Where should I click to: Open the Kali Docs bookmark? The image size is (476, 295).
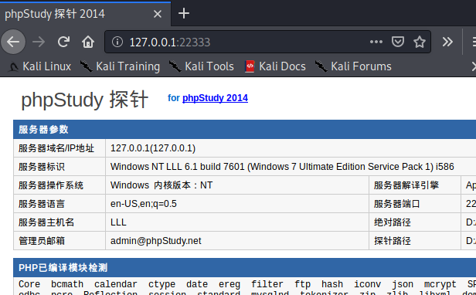pyautogui.click(x=275, y=66)
